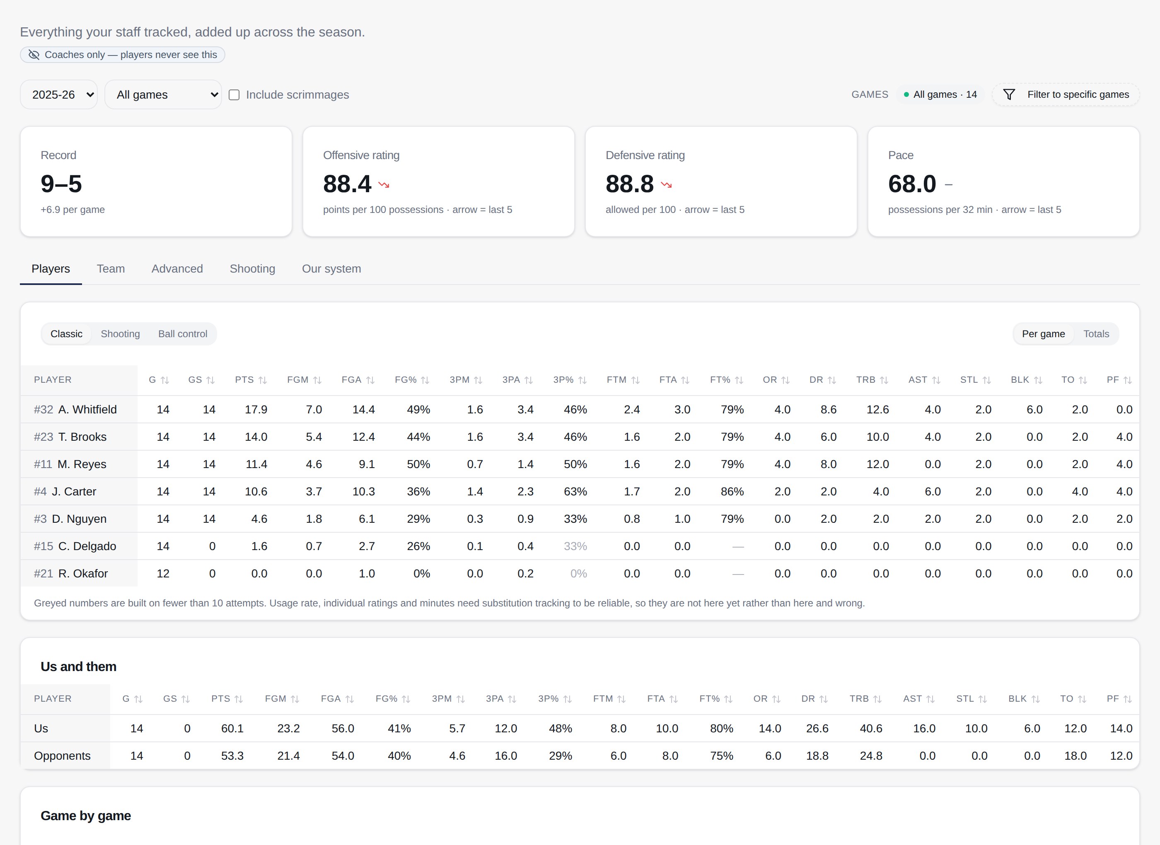Sort Players table by STL sort icon
Viewport: 1160px width, 845px height.
pos(986,380)
